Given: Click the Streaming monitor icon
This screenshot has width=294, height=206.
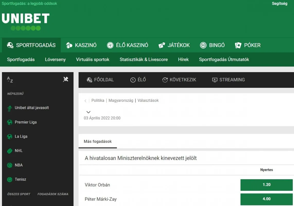Looking at the screenshot, I should click(215, 80).
